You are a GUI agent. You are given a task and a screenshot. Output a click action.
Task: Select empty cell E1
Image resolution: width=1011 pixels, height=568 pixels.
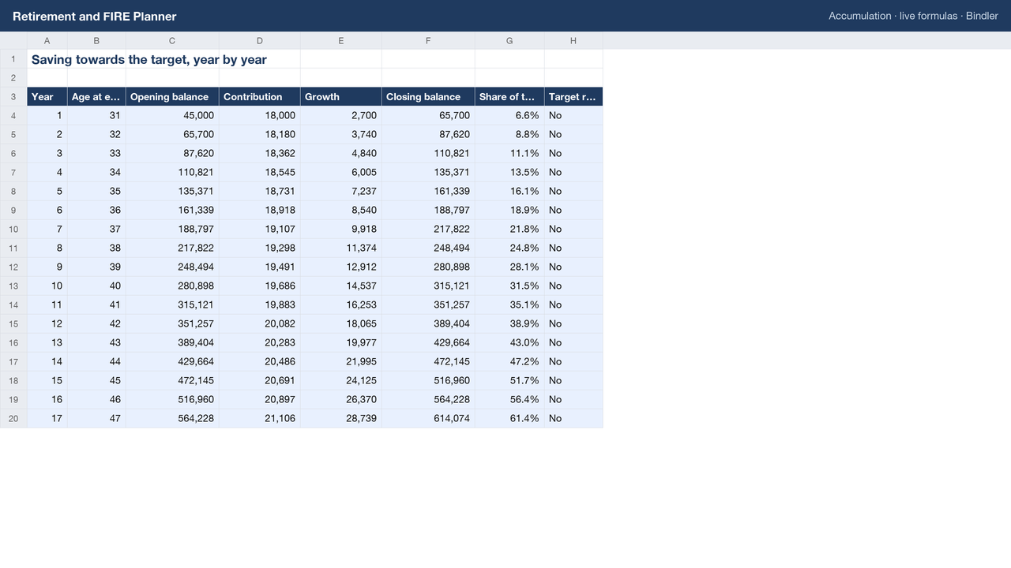tap(340, 59)
